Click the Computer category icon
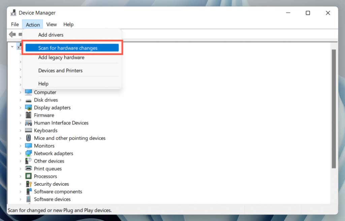This screenshot has height=221, width=345. tap(28, 92)
